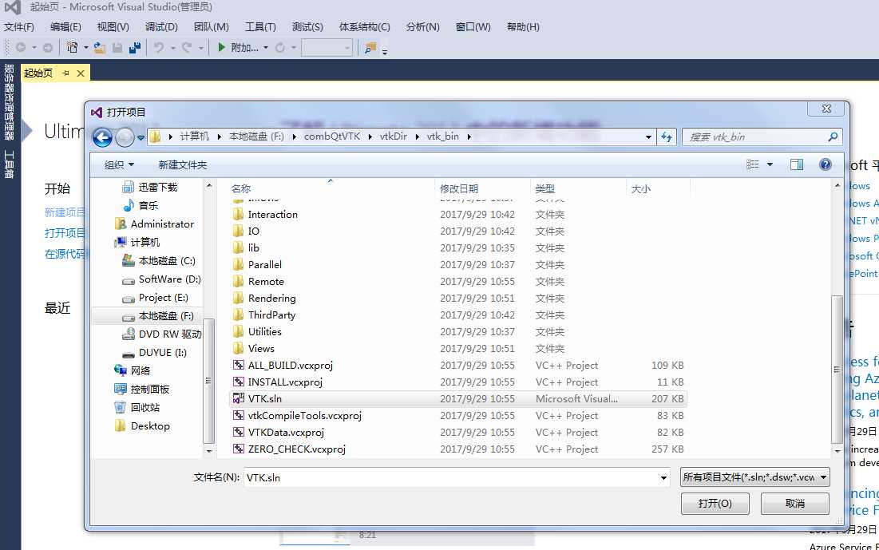Expand the view options dropdown arrow
Screen dimensions: 879x550
[x=770, y=164]
